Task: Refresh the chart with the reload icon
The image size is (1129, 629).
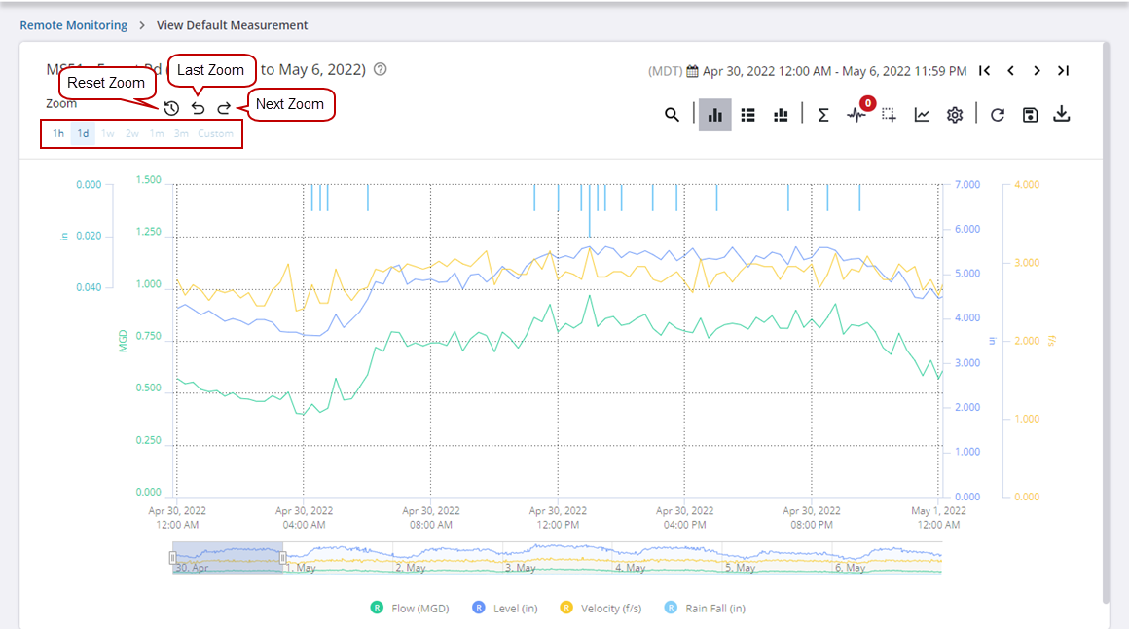Action: [997, 115]
